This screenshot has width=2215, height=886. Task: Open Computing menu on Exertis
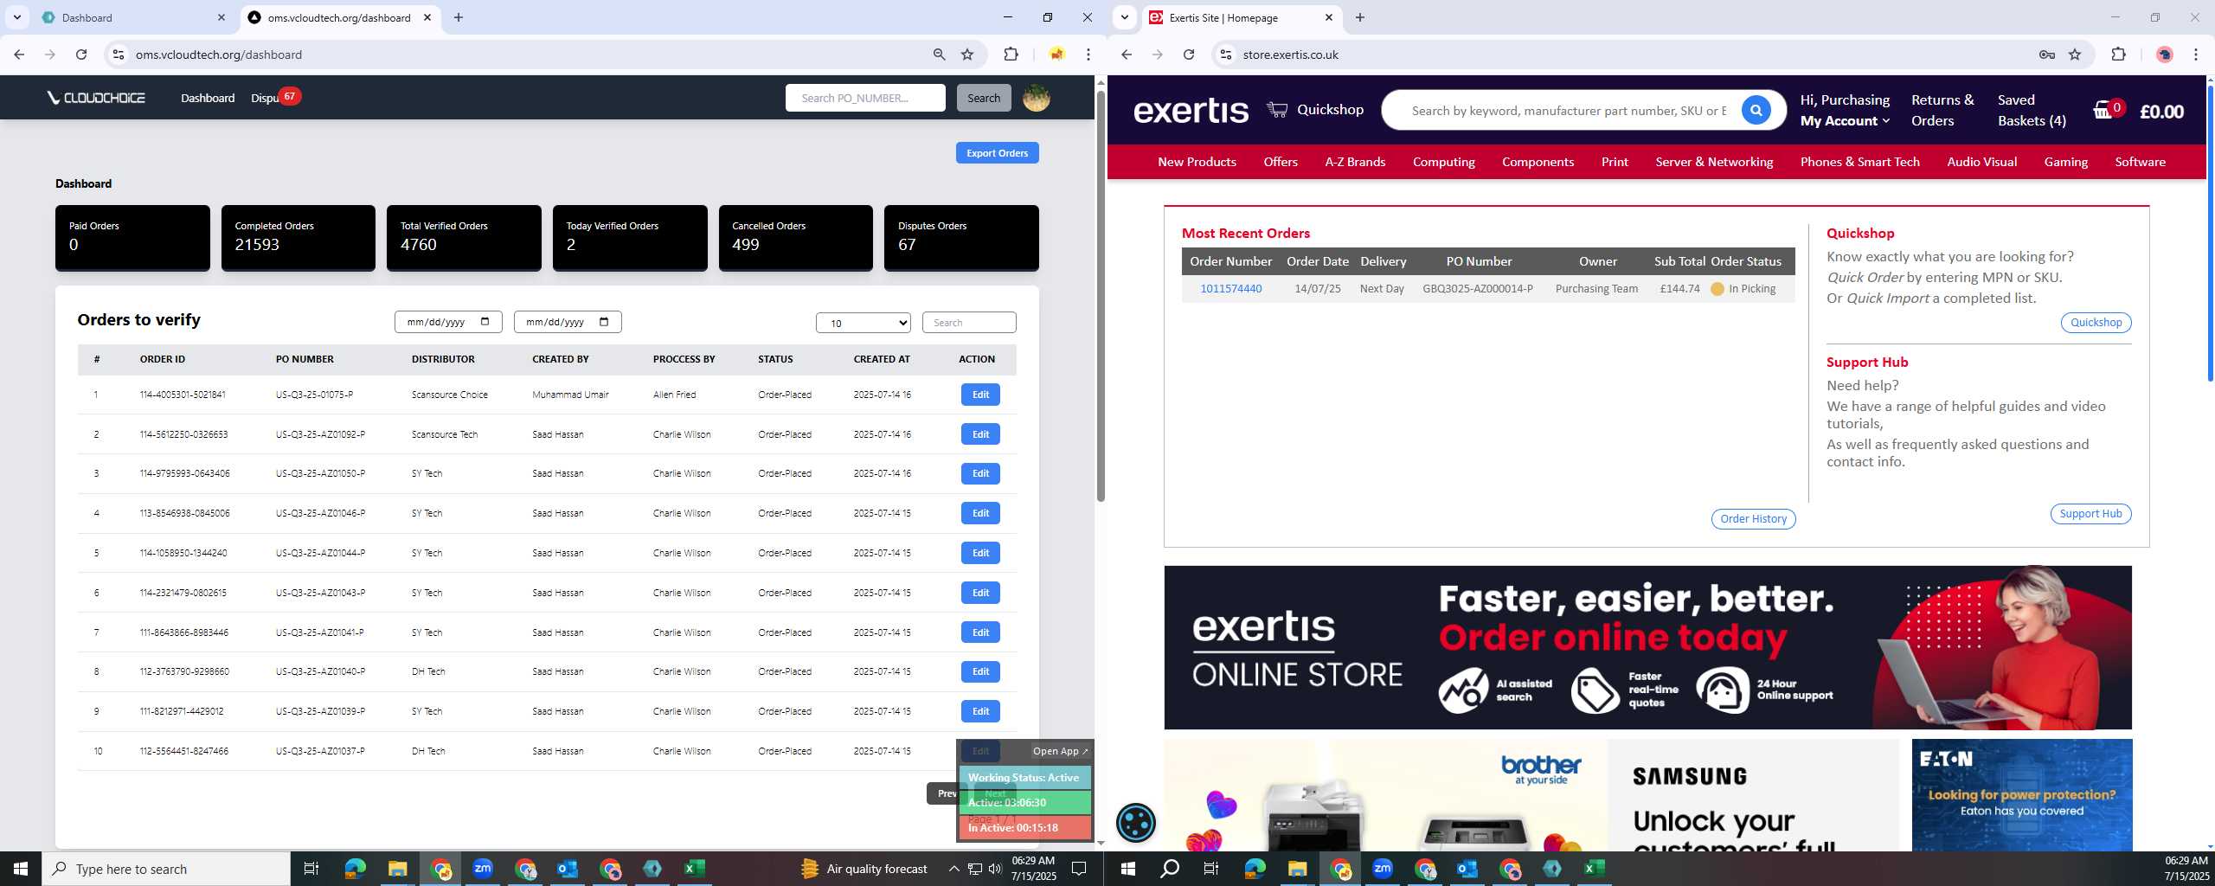point(1443,162)
